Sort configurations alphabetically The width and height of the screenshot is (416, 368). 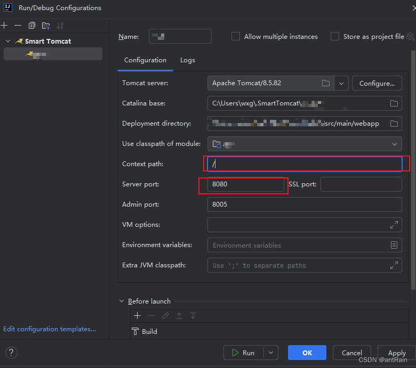coord(60,26)
